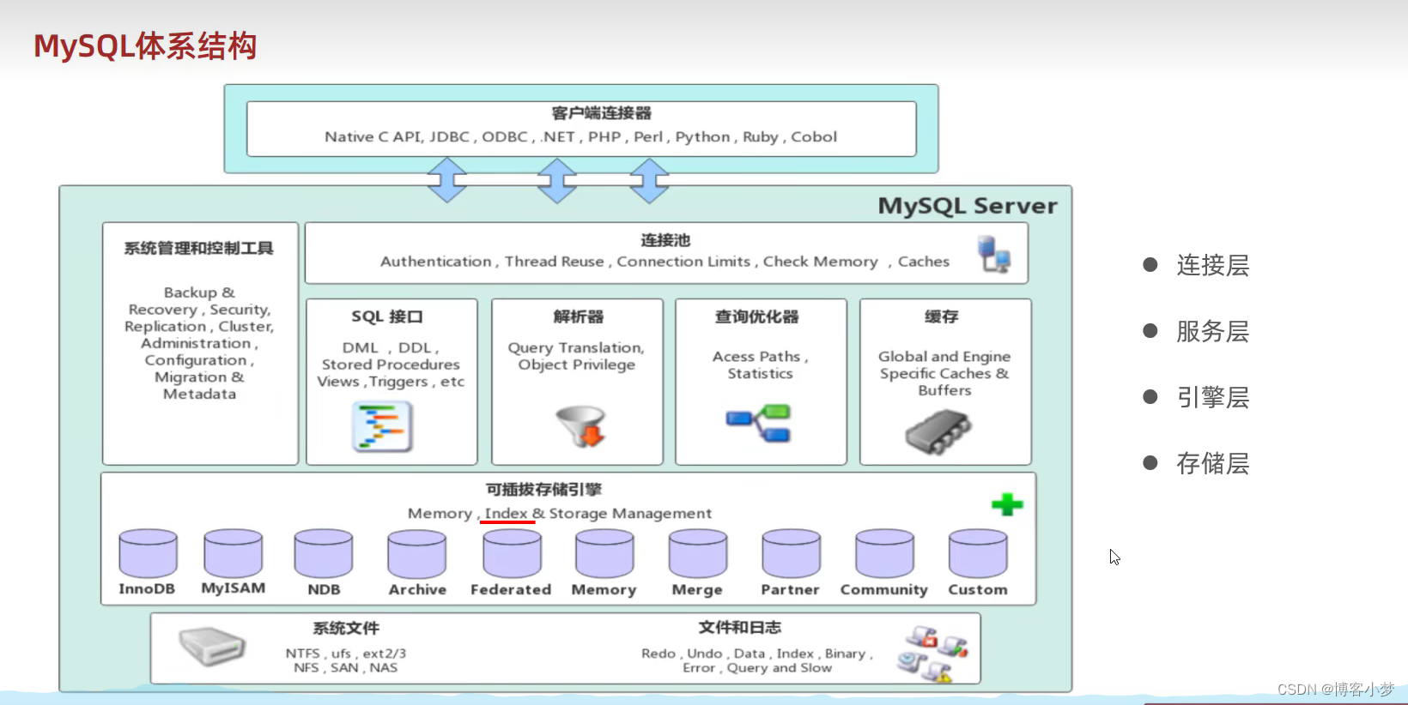Click the 解析器 heading
The height and width of the screenshot is (705, 1408).
click(578, 316)
